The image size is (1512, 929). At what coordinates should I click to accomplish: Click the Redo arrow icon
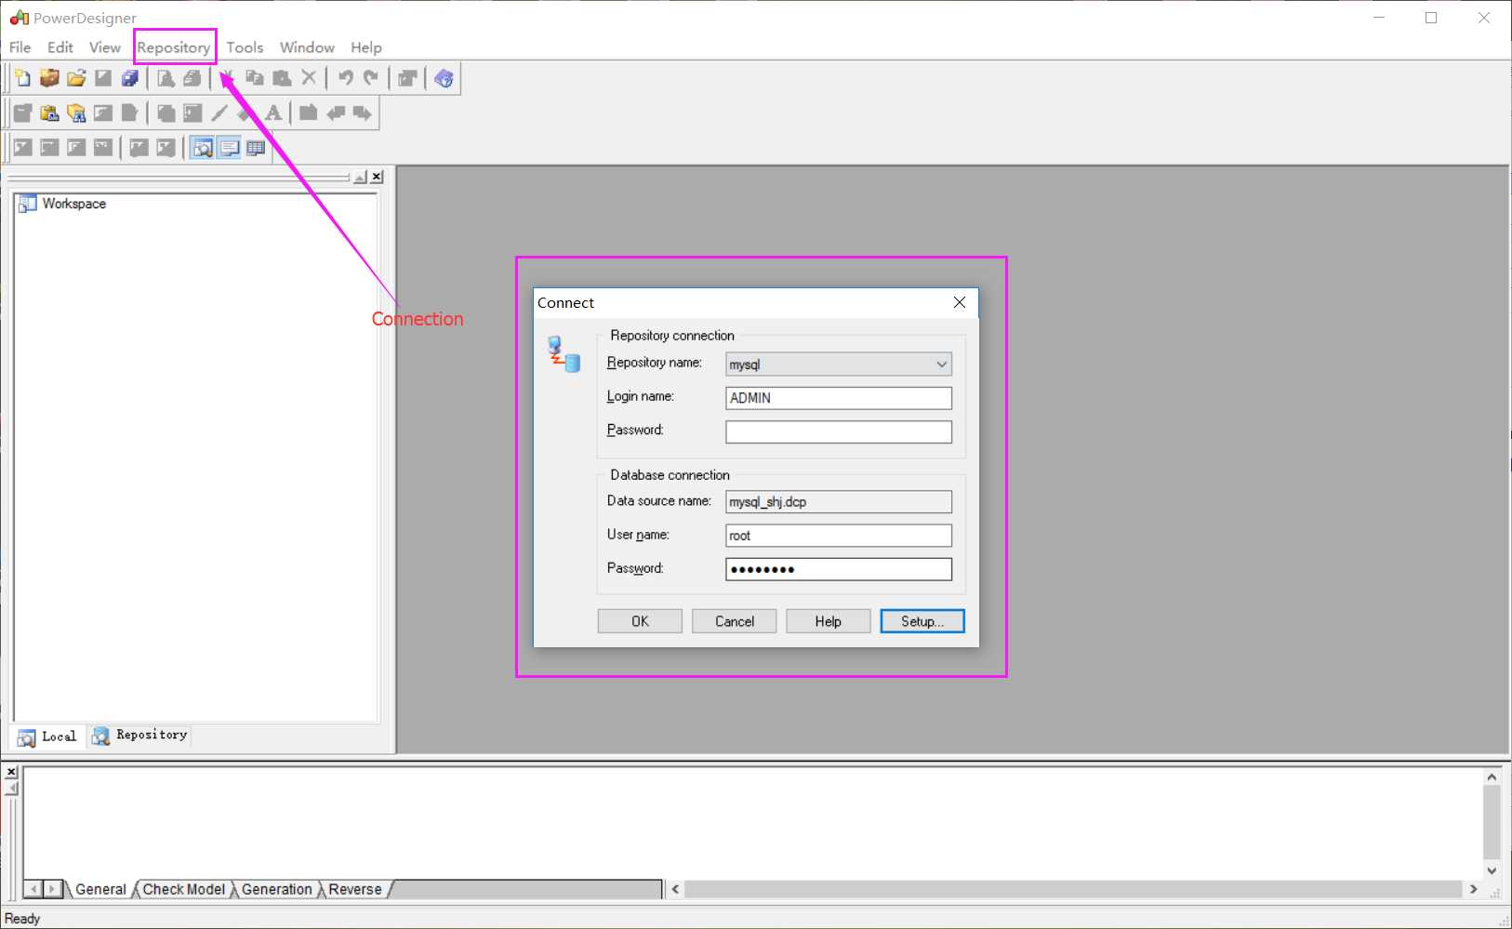(371, 78)
